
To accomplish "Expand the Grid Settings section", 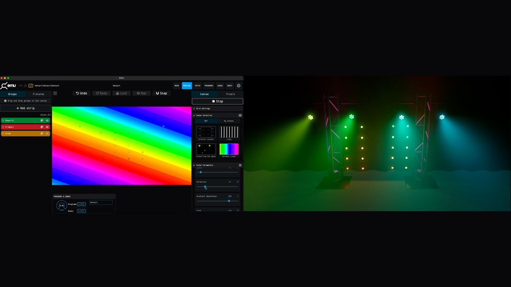I will [x=194, y=108].
